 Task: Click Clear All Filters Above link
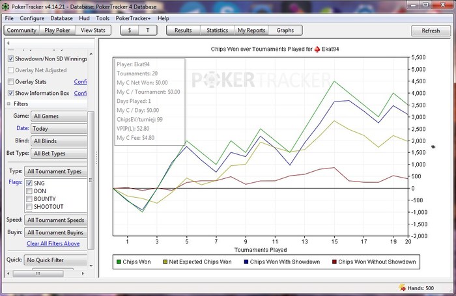coord(53,244)
